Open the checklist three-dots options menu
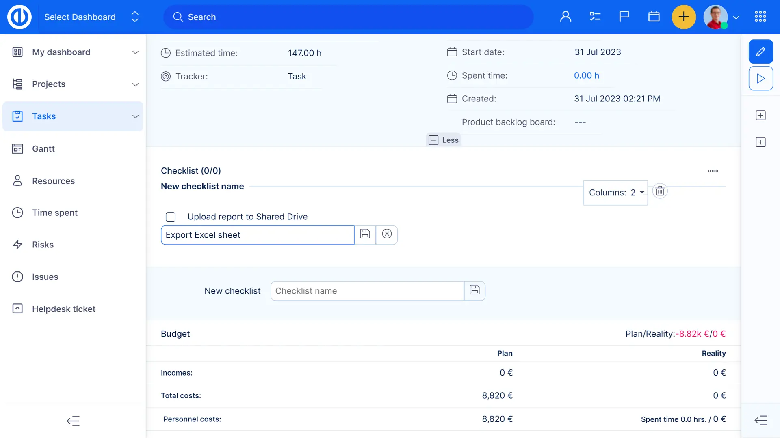780x438 pixels. click(x=713, y=171)
